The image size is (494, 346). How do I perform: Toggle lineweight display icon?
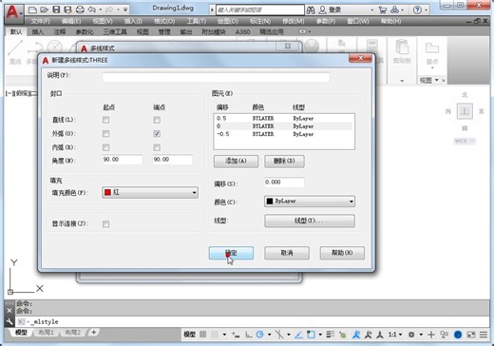pos(331,335)
